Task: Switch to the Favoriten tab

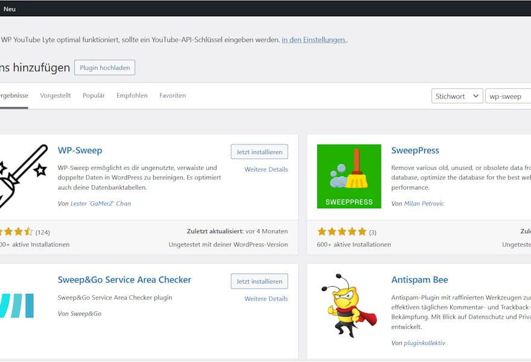Action: pos(173,96)
